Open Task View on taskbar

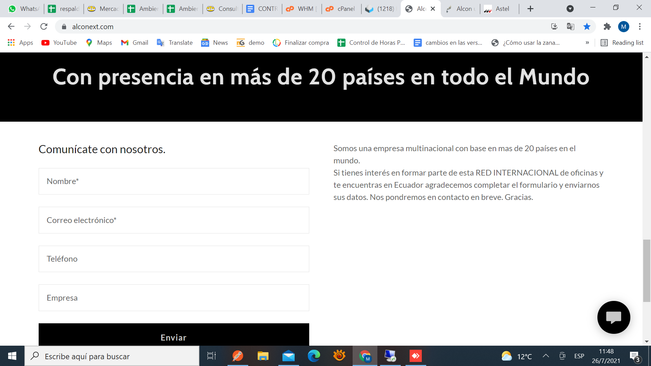pyautogui.click(x=212, y=356)
